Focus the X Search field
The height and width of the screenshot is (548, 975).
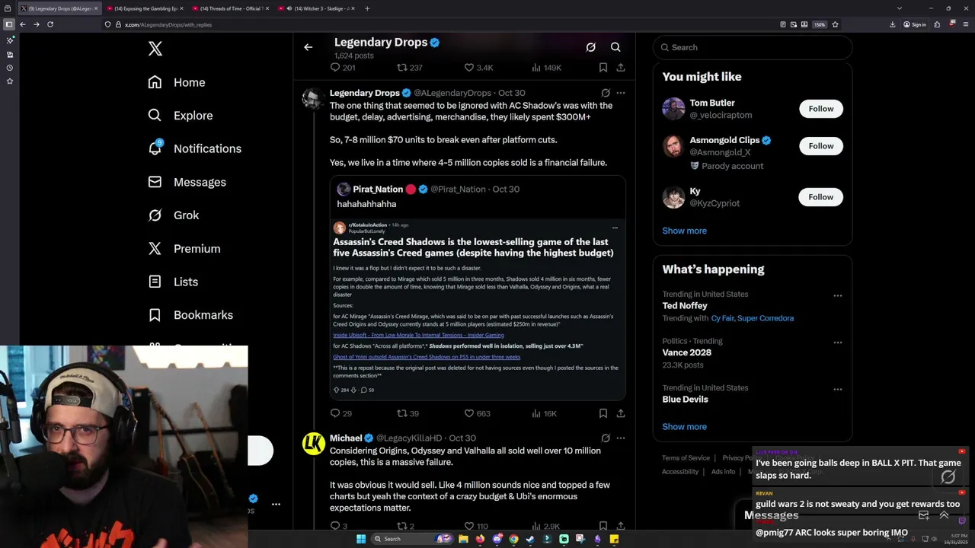(753, 47)
